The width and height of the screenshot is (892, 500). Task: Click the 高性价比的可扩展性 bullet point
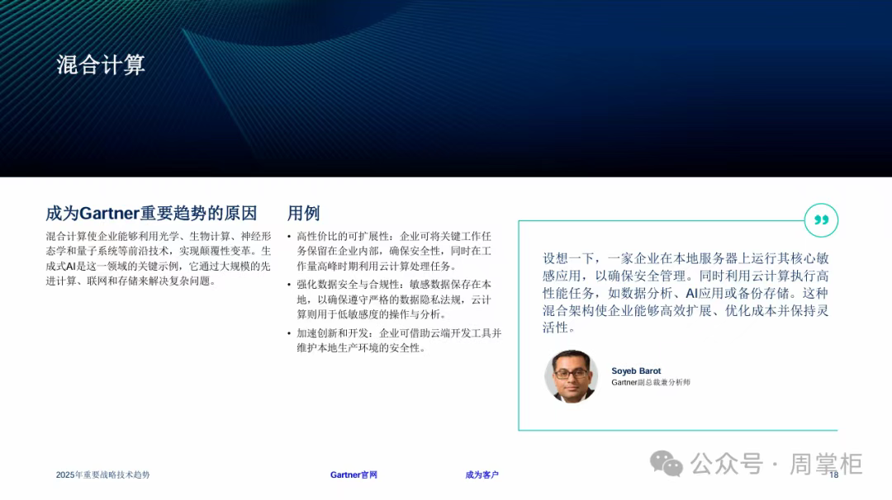coord(394,252)
